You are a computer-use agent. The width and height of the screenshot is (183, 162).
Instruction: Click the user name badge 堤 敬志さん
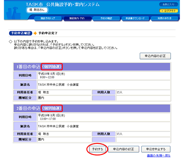pos(37,10)
